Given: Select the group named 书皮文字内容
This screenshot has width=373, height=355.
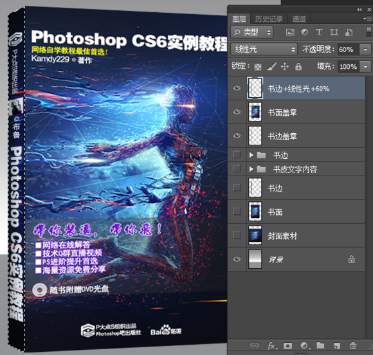Looking at the screenshot, I should [295, 169].
